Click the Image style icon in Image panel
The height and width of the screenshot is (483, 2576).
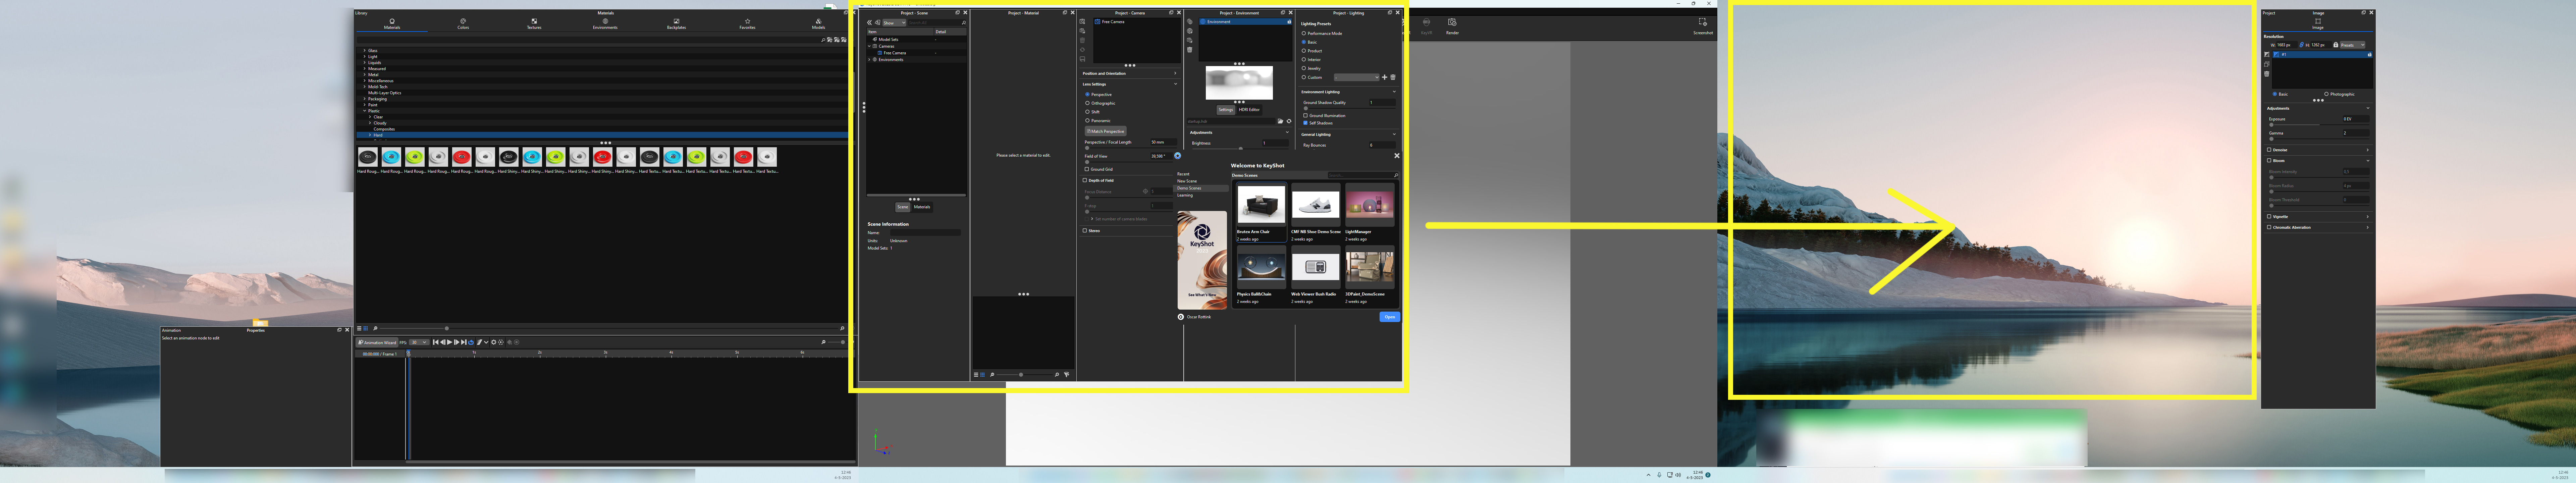(2318, 21)
